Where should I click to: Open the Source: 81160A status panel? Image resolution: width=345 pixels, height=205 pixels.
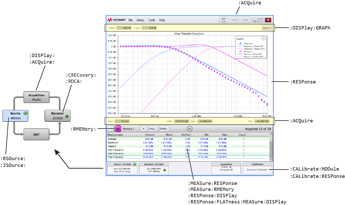[123, 169]
